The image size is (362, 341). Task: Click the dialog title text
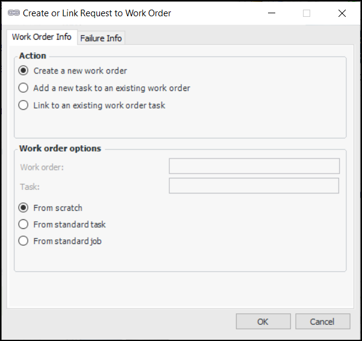[97, 13]
